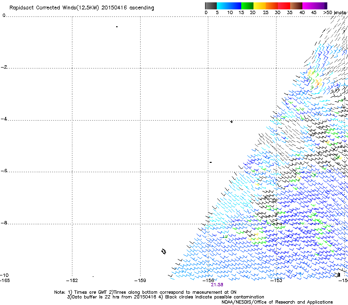Click the orange high-wind barbs near -2.5 latitude

(x=318, y=84)
